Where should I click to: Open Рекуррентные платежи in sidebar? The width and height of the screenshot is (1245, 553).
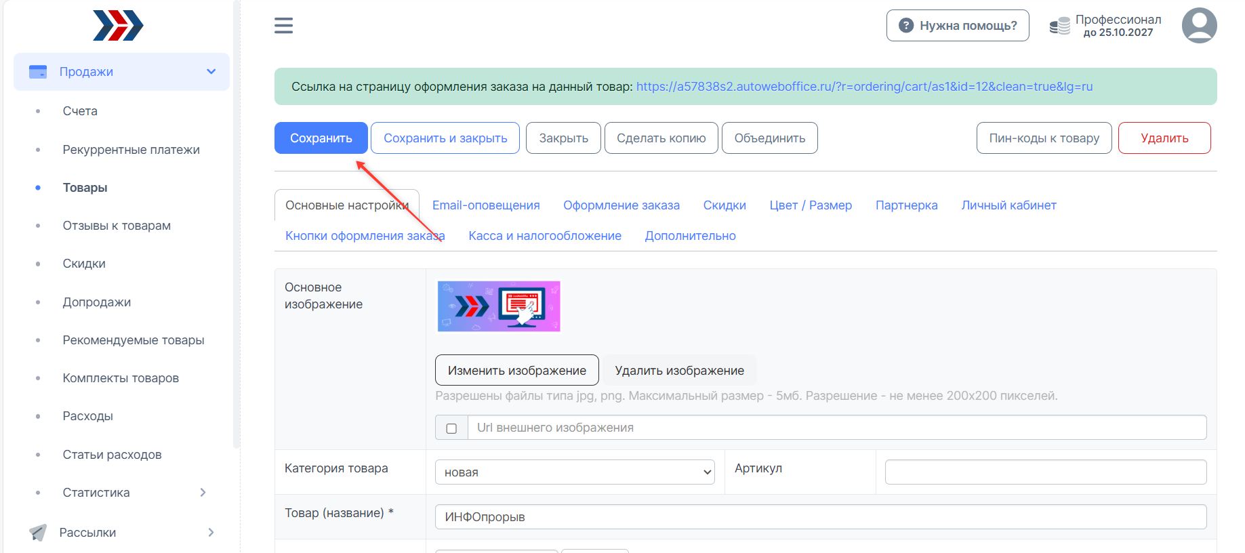[131, 150]
